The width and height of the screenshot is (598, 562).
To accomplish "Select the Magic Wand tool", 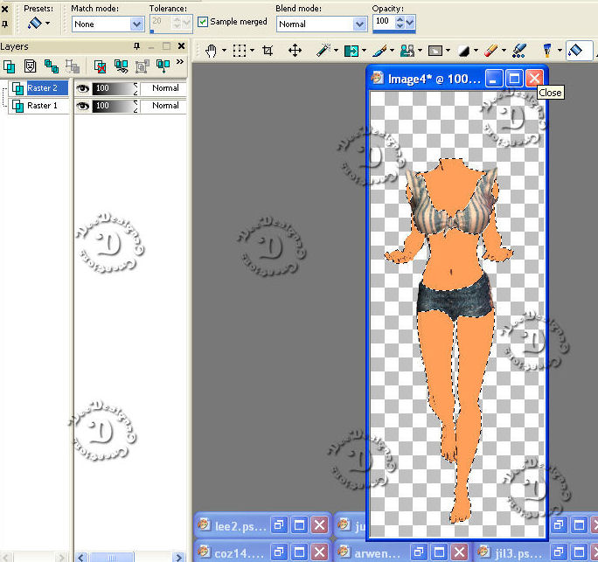I will tap(323, 51).
